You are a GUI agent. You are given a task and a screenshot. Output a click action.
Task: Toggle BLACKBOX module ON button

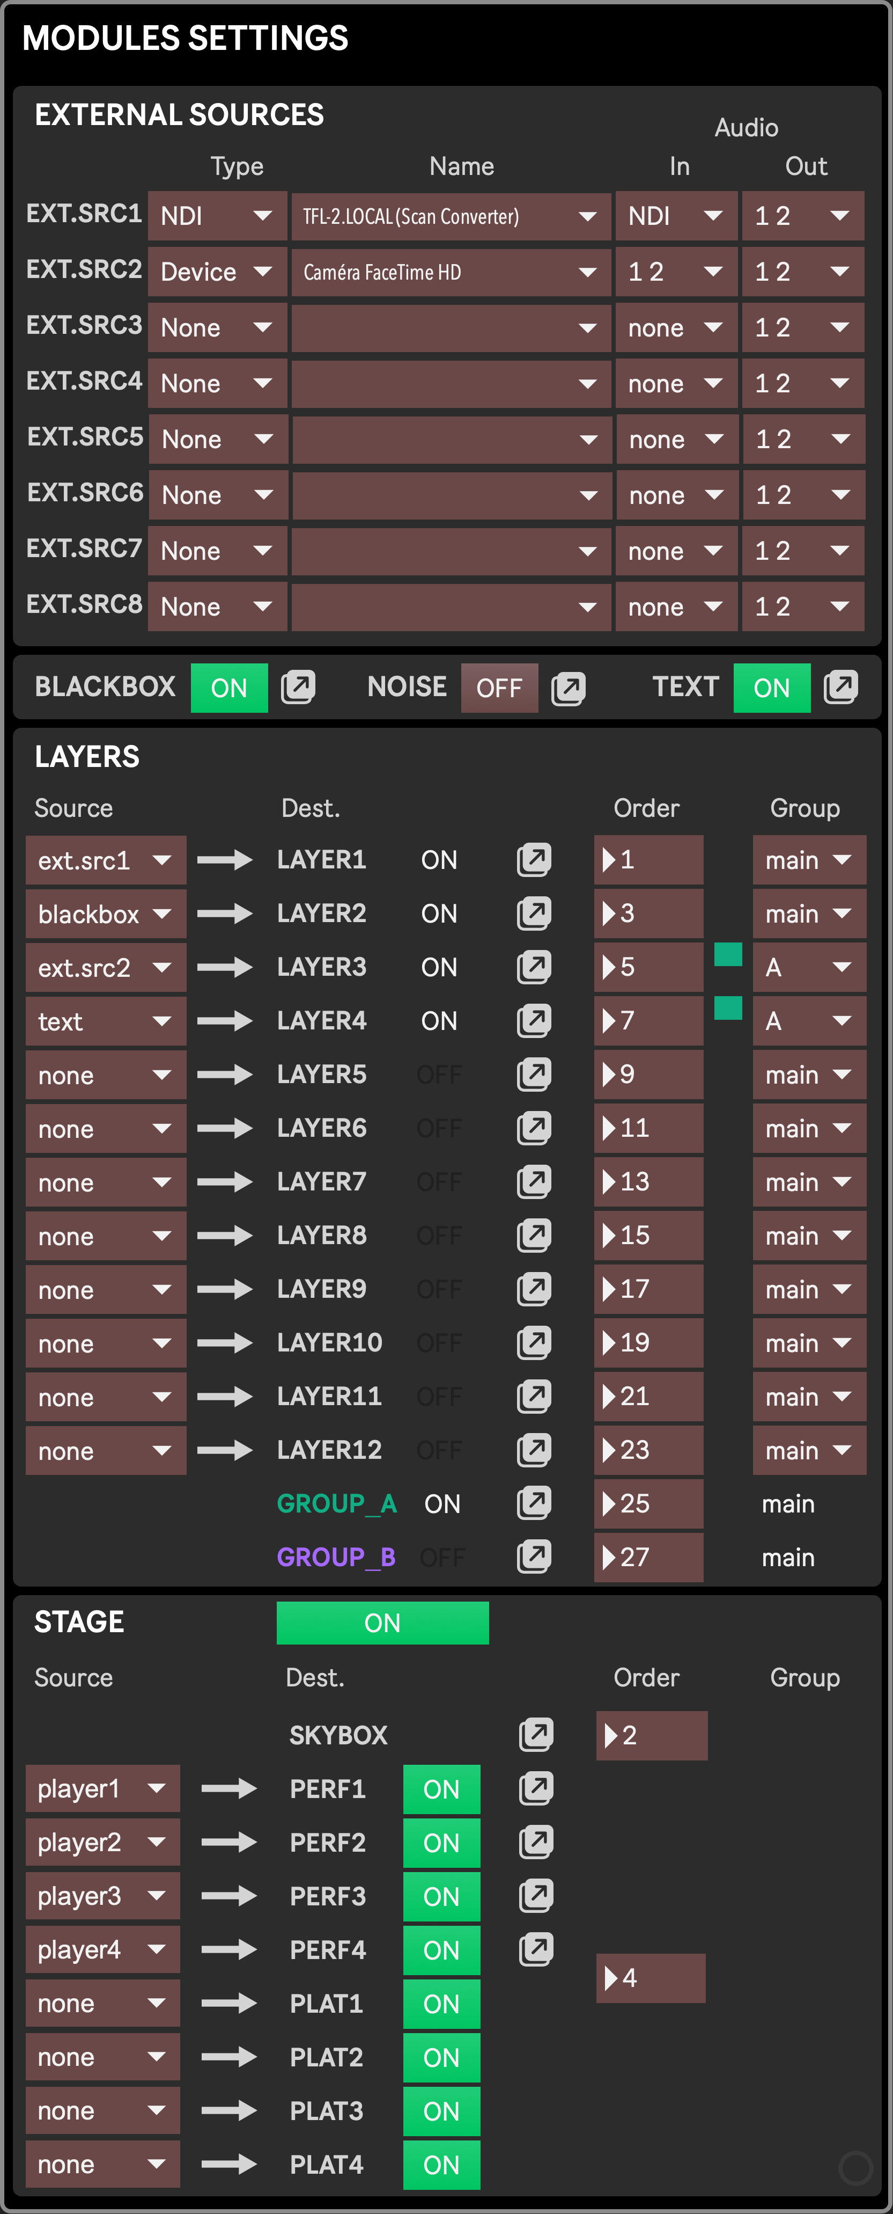[x=229, y=688]
